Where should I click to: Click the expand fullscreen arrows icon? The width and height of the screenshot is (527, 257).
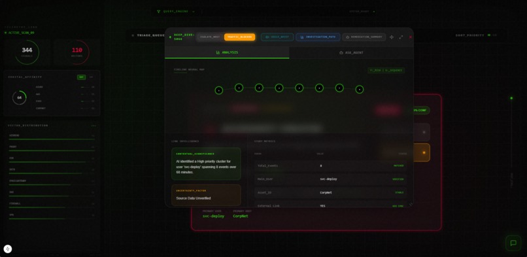tap(401, 37)
